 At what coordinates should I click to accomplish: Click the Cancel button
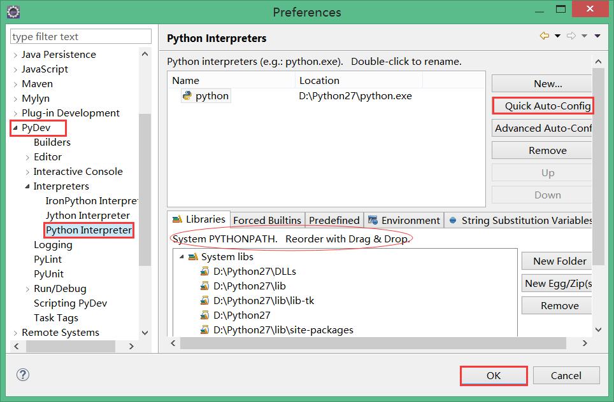(x=566, y=375)
